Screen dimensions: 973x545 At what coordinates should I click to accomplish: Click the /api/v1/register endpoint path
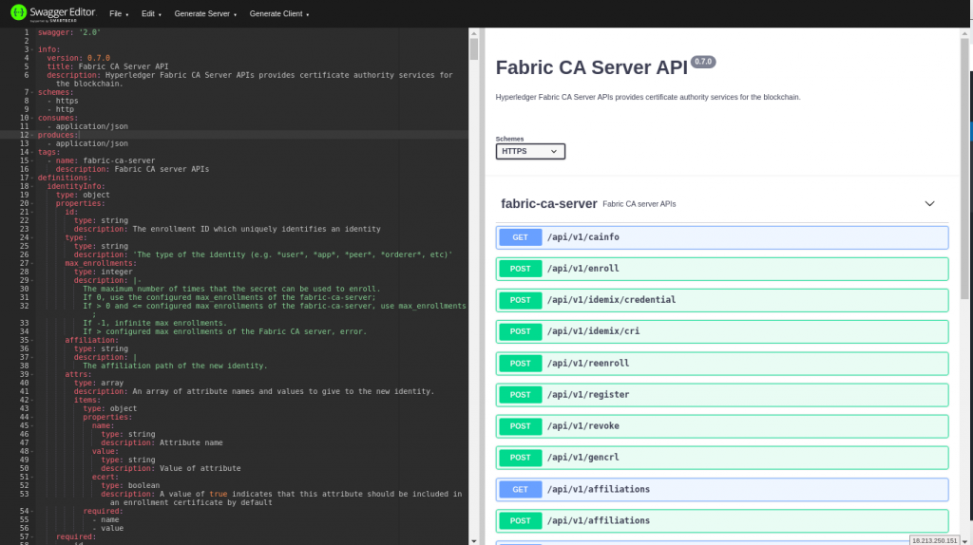click(x=588, y=395)
